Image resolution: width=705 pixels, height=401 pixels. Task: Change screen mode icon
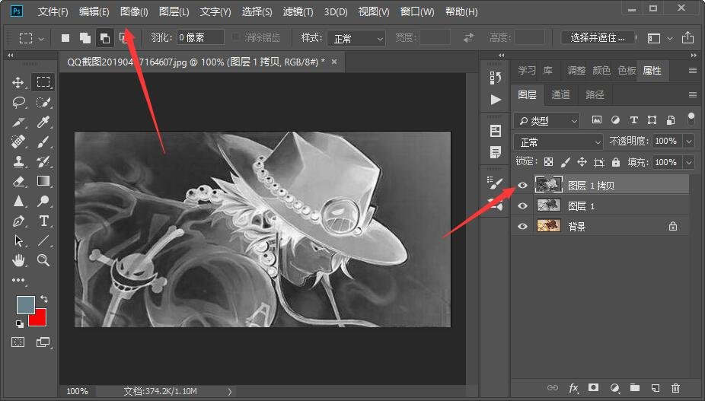(x=43, y=342)
